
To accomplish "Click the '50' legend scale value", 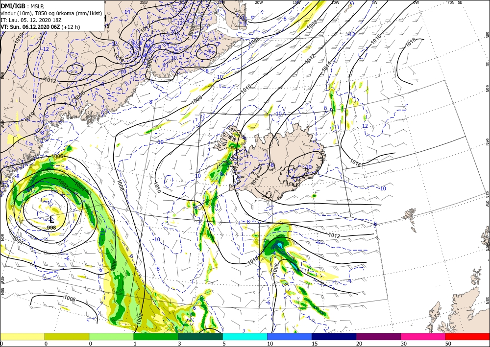I will coord(448,344).
